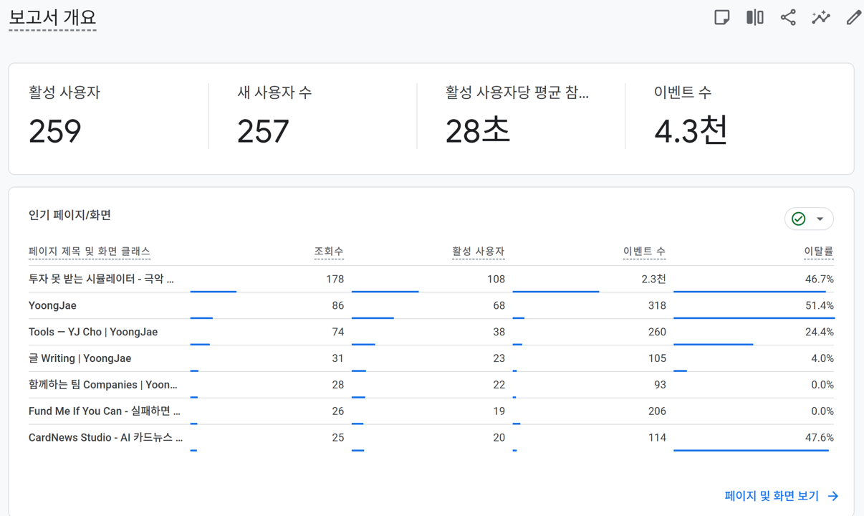This screenshot has height=516, width=864.
Task: Share this report using the share icon
Action: [x=788, y=16]
